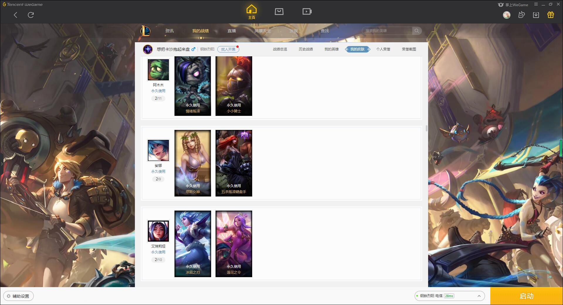The width and height of the screenshot is (563, 305).
Task: Open the hamburger menu in title bar
Action: (x=536, y=4)
